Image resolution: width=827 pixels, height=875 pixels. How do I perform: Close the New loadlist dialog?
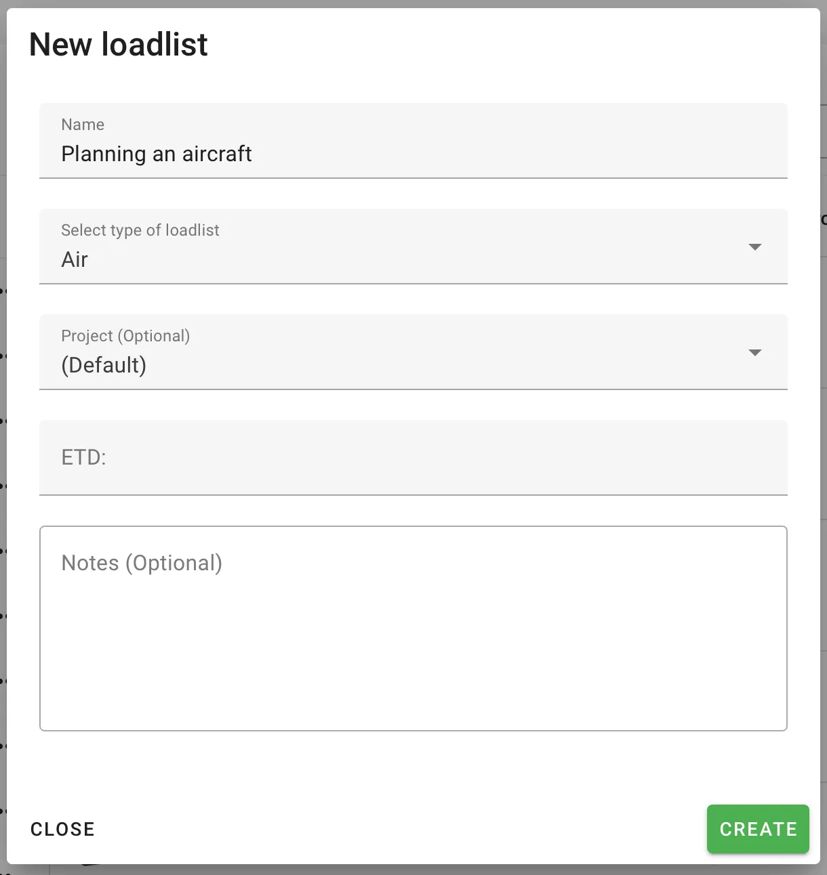tap(62, 828)
